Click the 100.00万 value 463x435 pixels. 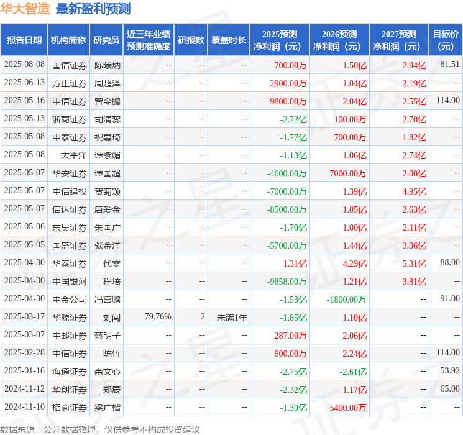tap(350, 119)
